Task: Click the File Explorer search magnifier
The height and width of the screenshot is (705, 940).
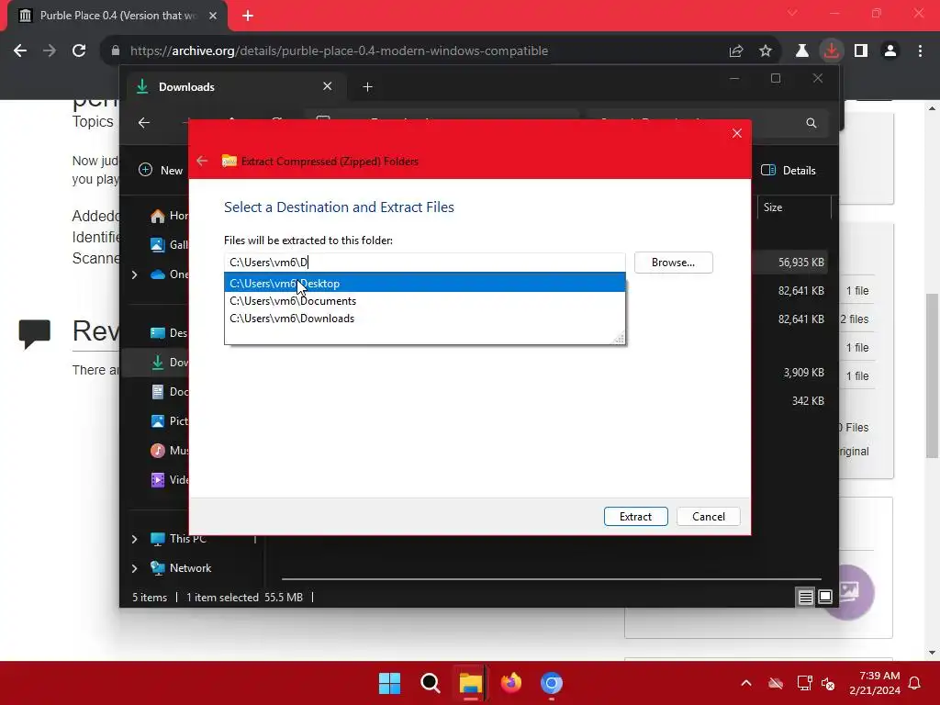Action: (x=811, y=123)
